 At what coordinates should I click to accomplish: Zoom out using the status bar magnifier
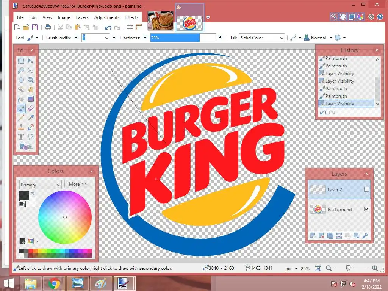point(329,268)
